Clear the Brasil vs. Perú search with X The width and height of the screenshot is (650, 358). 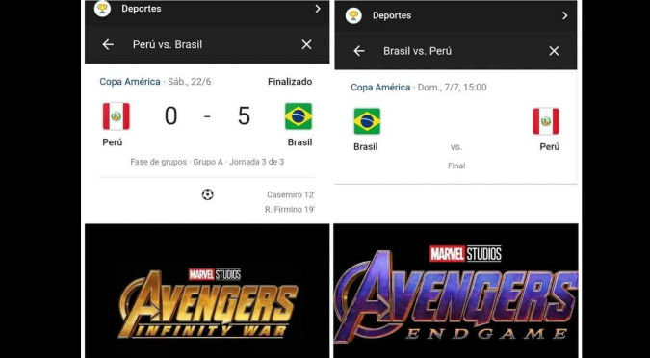point(554,51)
